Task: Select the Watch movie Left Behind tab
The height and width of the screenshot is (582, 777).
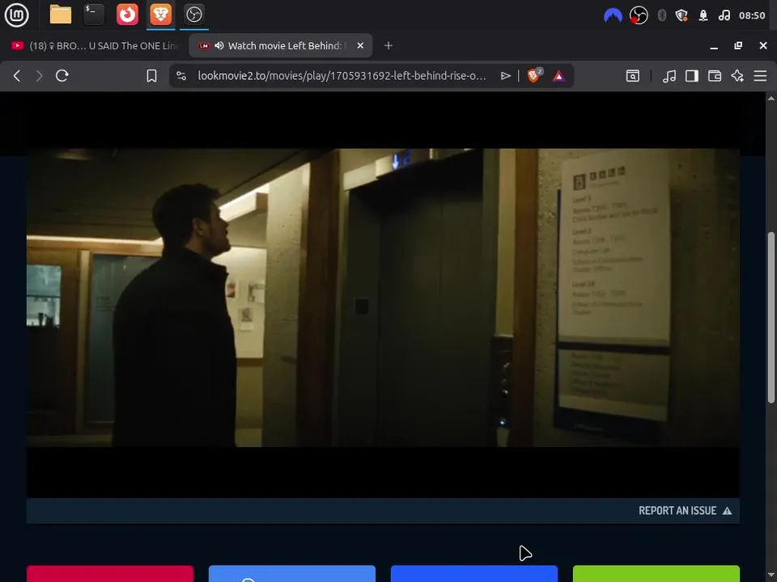Action: click(x=281, y=45)
